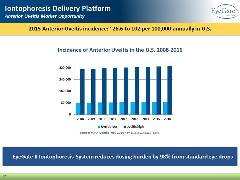Click the 2015 year label
240x180 pixels.
(157, 119)
